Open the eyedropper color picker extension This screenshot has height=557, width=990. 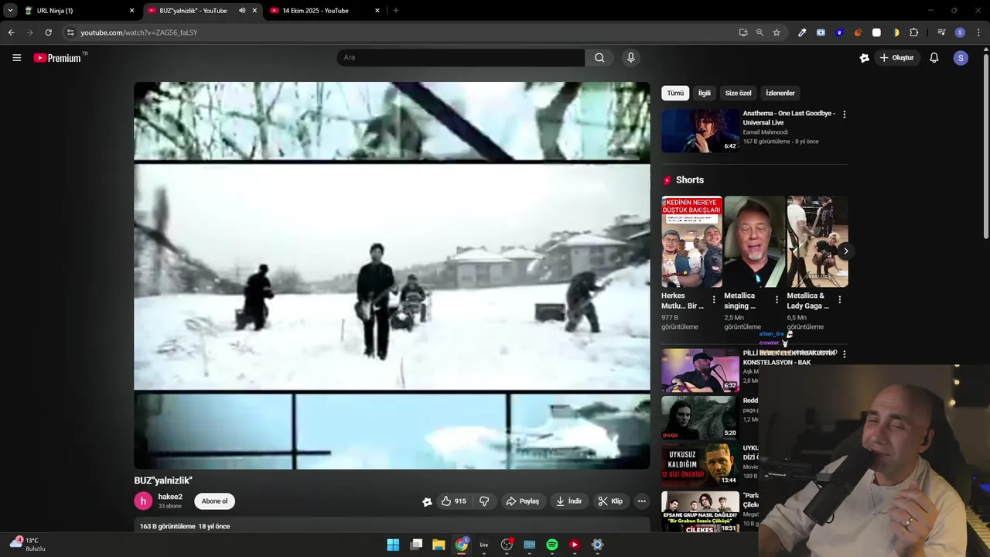[802, 32]
